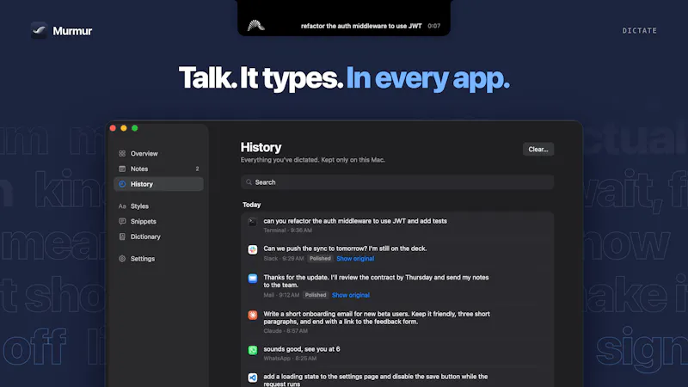Open Snippets in the sidebar
The image size is (688, 387).
pyautogui.click(x=158, y=222)
